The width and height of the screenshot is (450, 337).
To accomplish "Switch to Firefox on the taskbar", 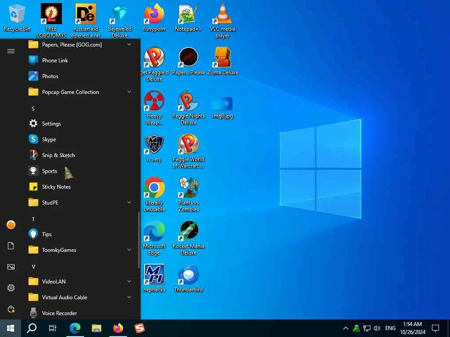I will point(118,328).
